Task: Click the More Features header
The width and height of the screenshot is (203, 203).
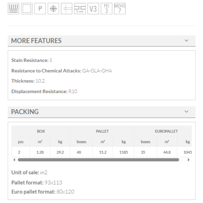Action: point(37,41)
